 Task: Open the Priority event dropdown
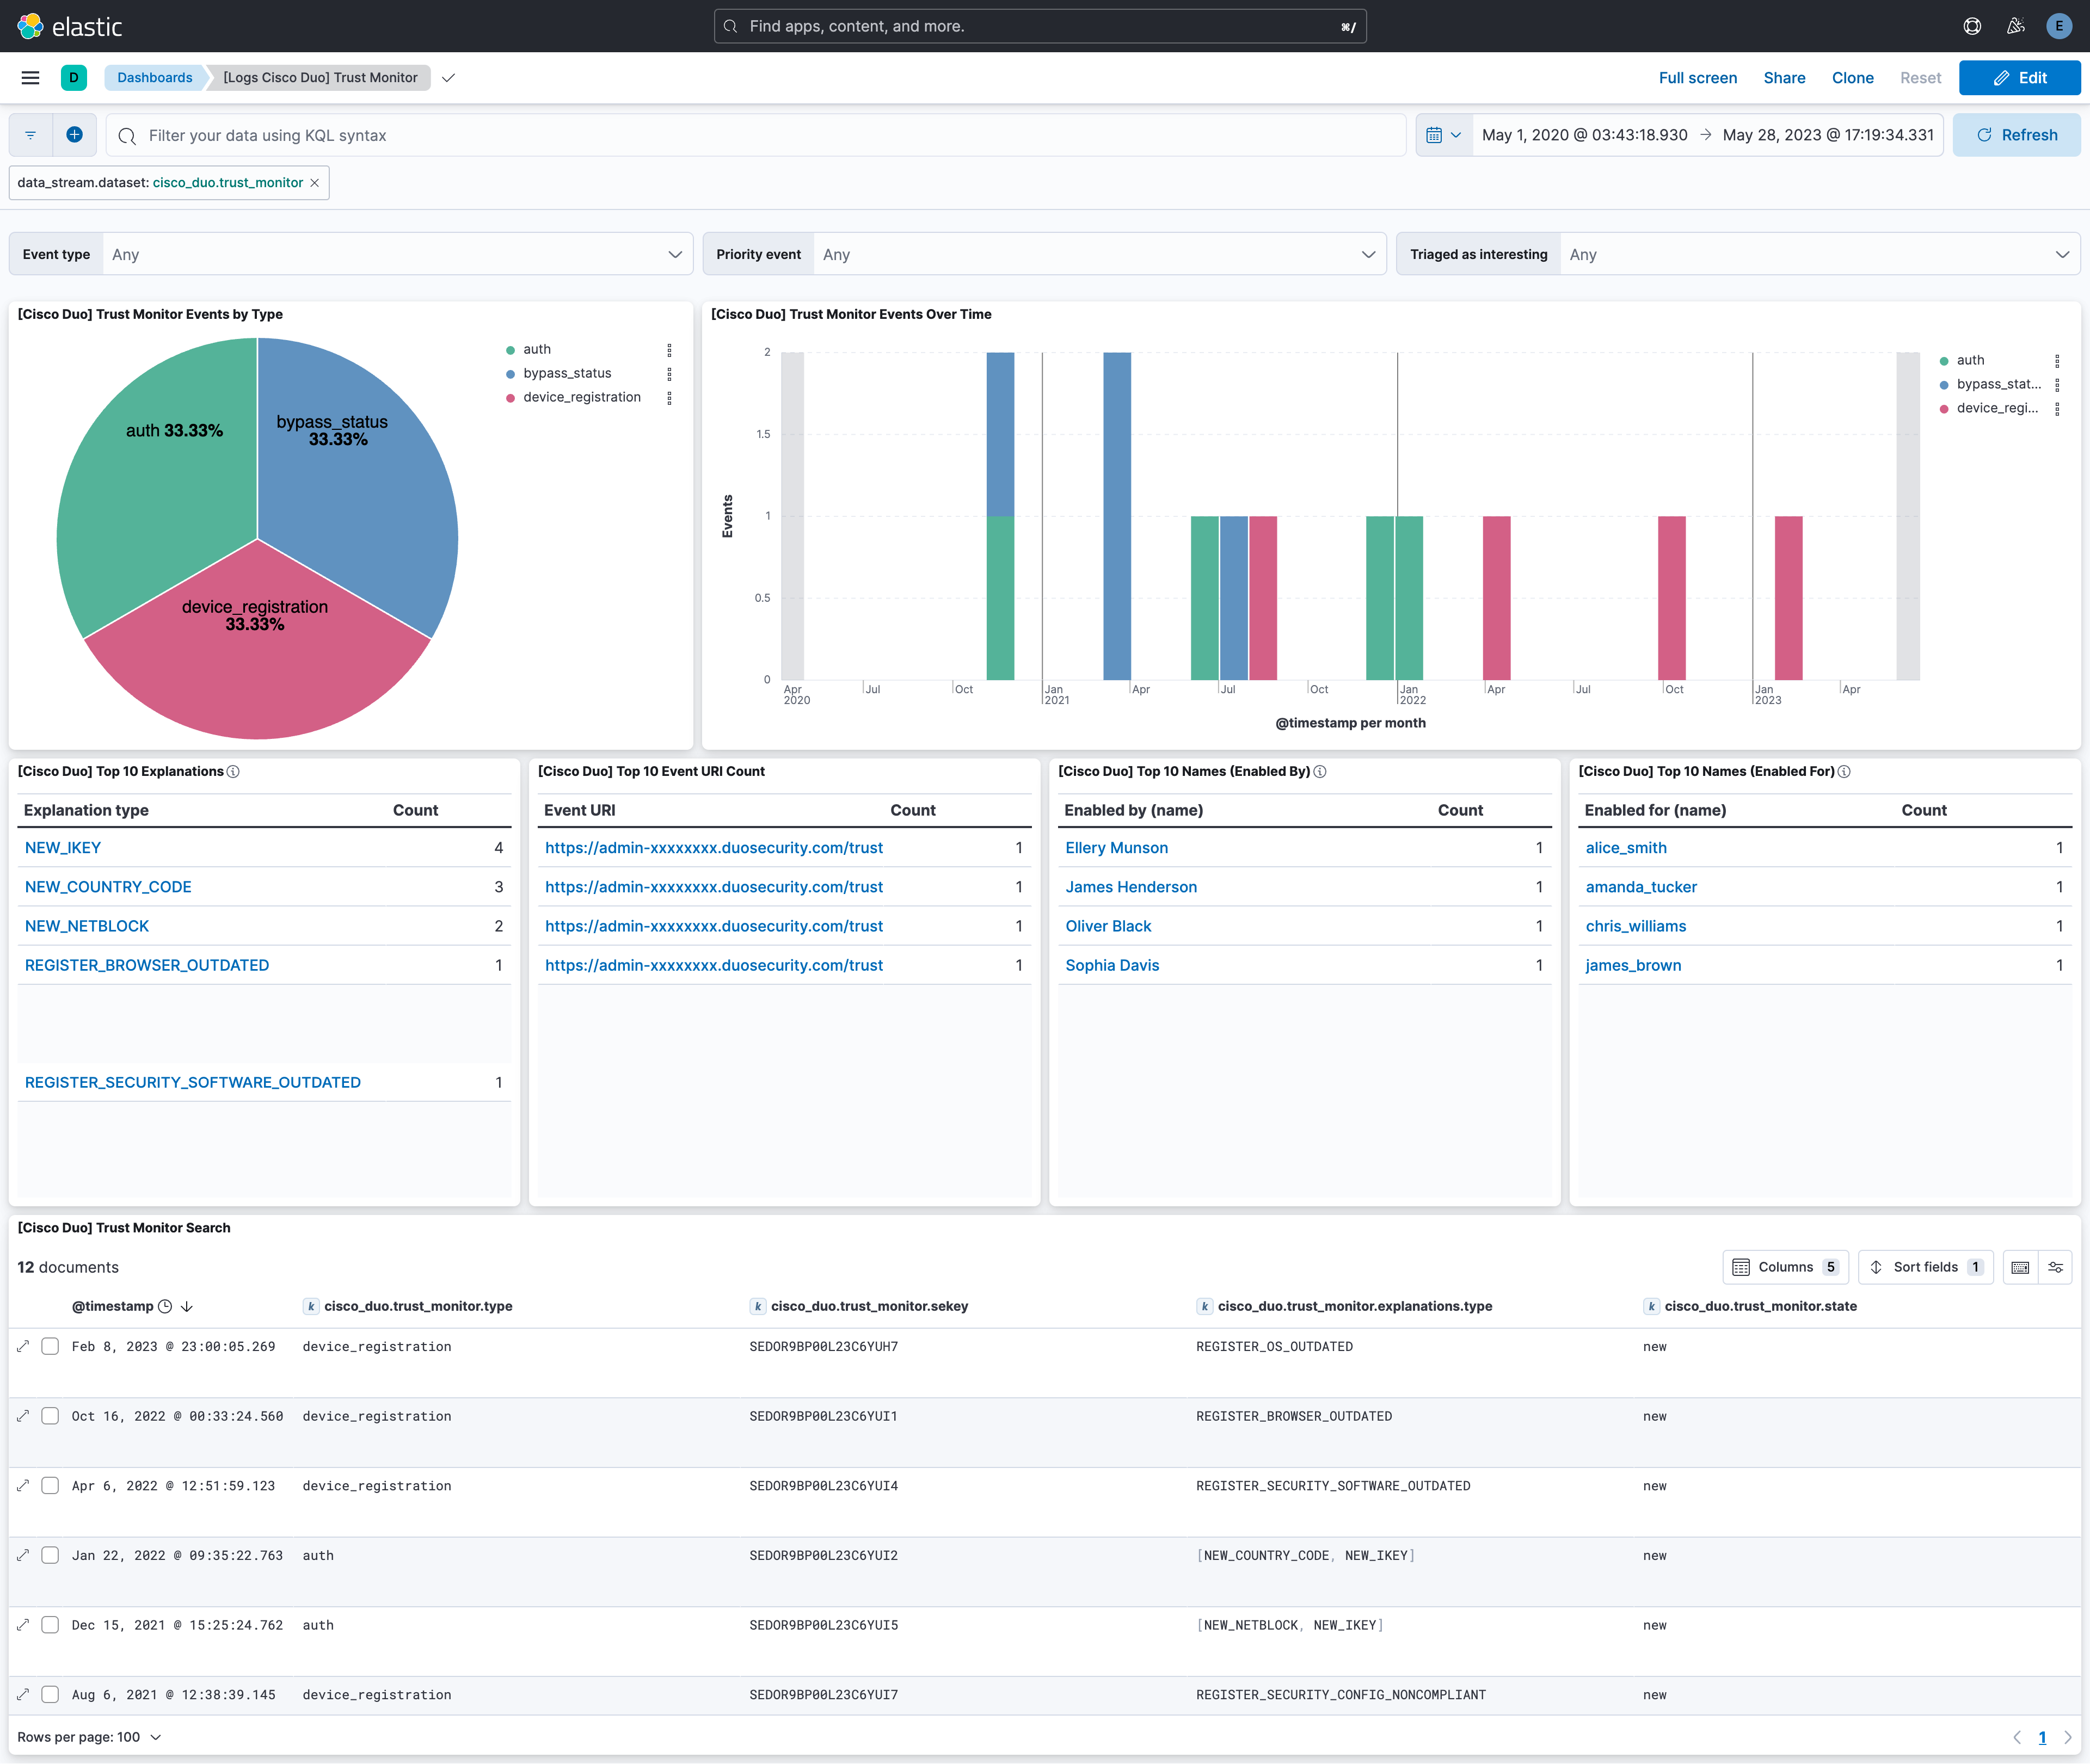pos(1098,254)
